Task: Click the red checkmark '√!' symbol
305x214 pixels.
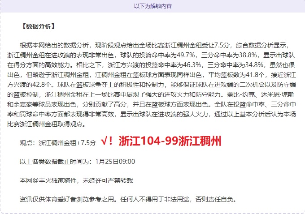Action: pos(107,141)
